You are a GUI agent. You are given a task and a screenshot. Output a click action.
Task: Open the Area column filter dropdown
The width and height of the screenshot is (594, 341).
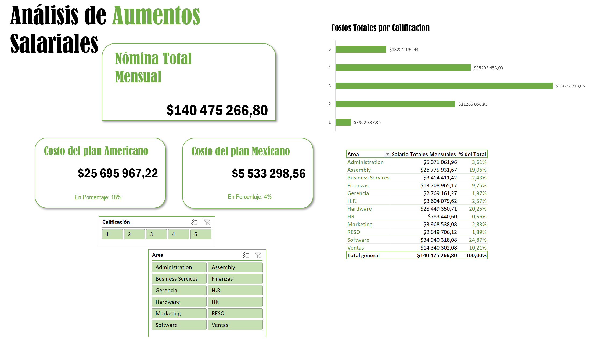387,154
